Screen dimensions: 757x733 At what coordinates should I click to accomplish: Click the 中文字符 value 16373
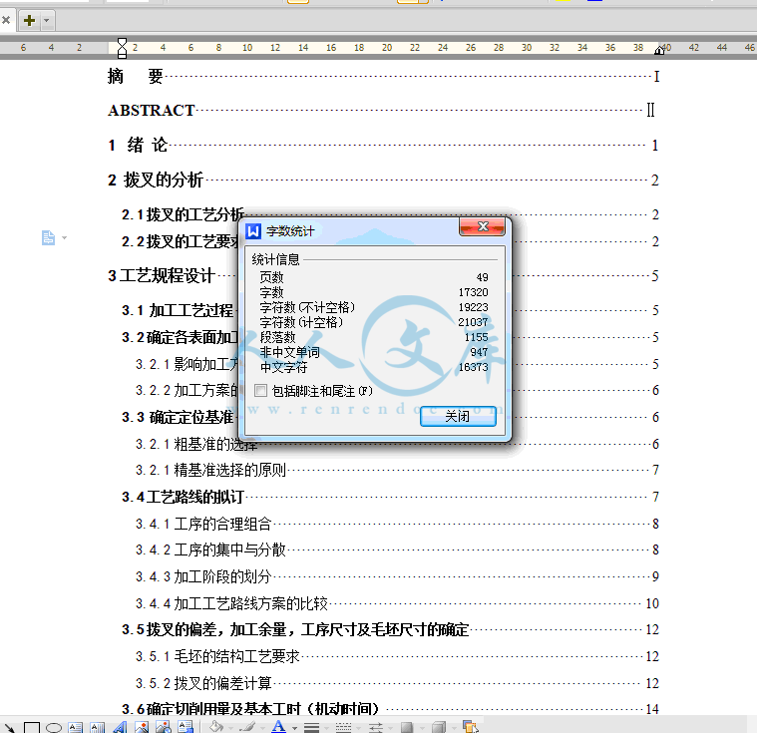(x=473, y=367)
